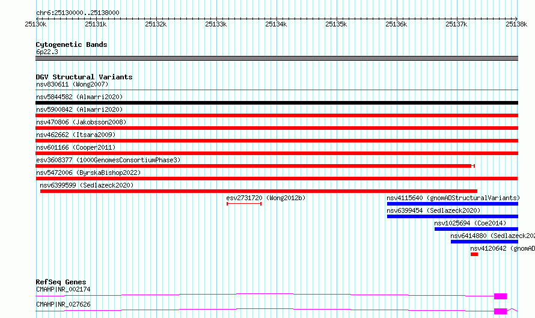Click the small red esv2731720 variant bar
The width and height of the screenshot is (535, 318).
[244, 204]
